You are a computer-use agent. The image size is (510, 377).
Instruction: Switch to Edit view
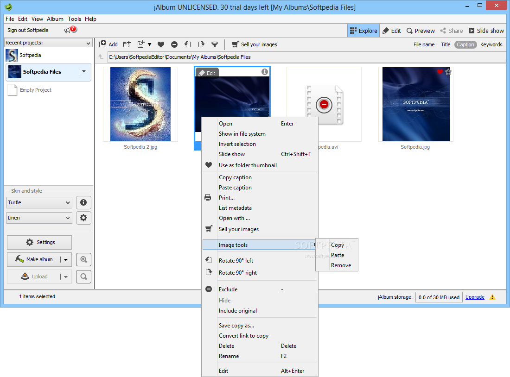click(392, 31)
